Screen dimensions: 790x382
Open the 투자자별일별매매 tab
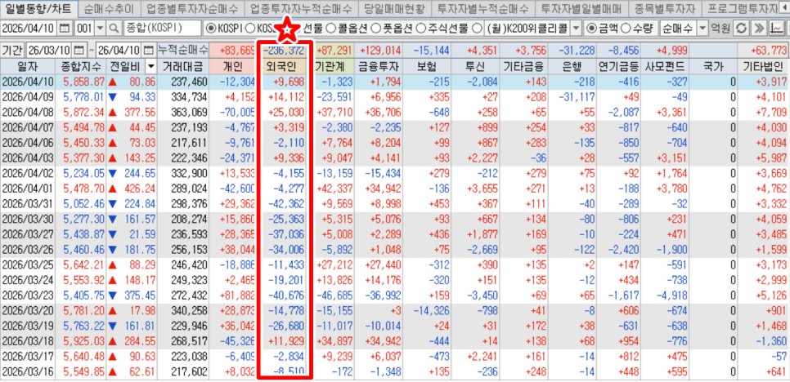point(581,8)
